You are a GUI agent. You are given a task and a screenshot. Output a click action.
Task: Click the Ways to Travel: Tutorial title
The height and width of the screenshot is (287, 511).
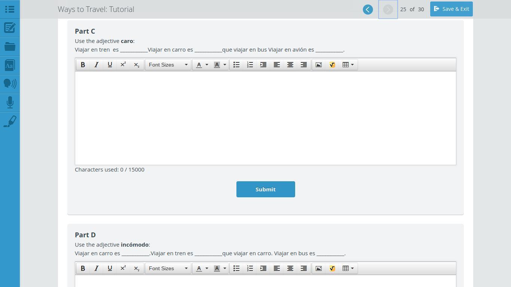click(96, 9)
